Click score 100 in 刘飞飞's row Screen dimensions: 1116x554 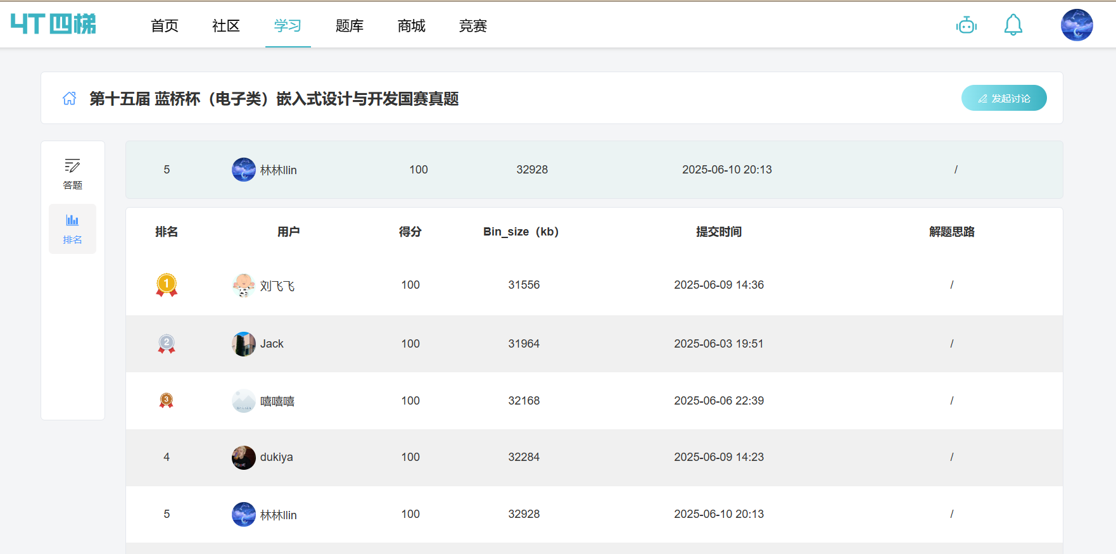point(410,285)
